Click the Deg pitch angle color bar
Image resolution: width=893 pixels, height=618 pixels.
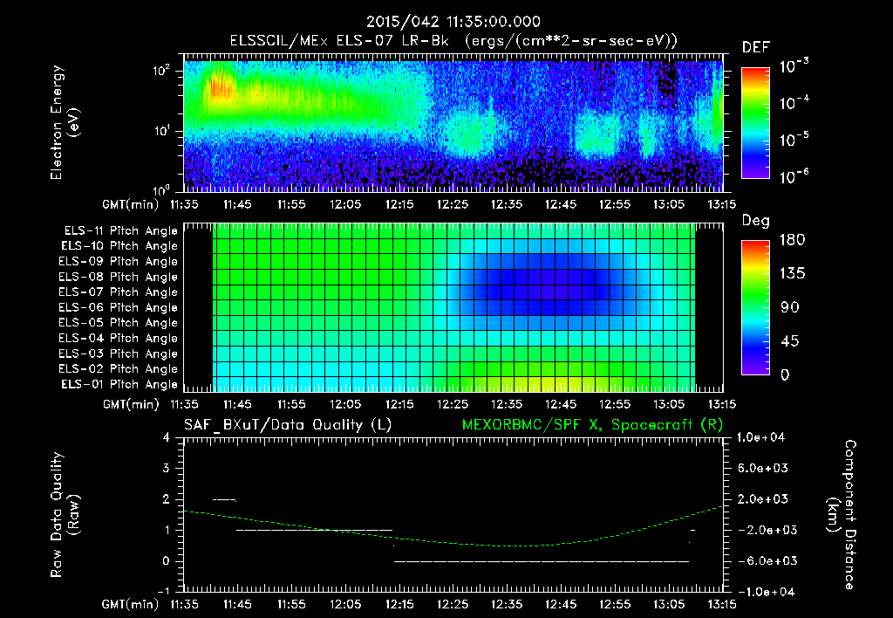click(x=755, y=307)
